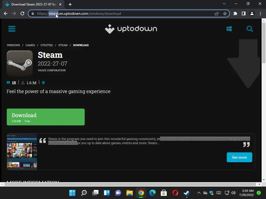
Task: Launch Microsoft Edge from taskbar
Action: tap(152, 193)
